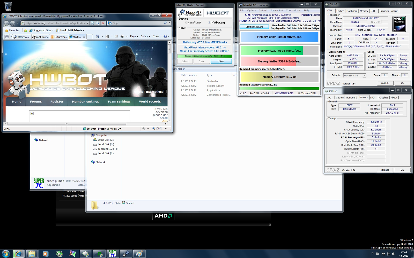
Task: Launch Windows Media Player from taskbar
Action: click(x=45, y=254)
